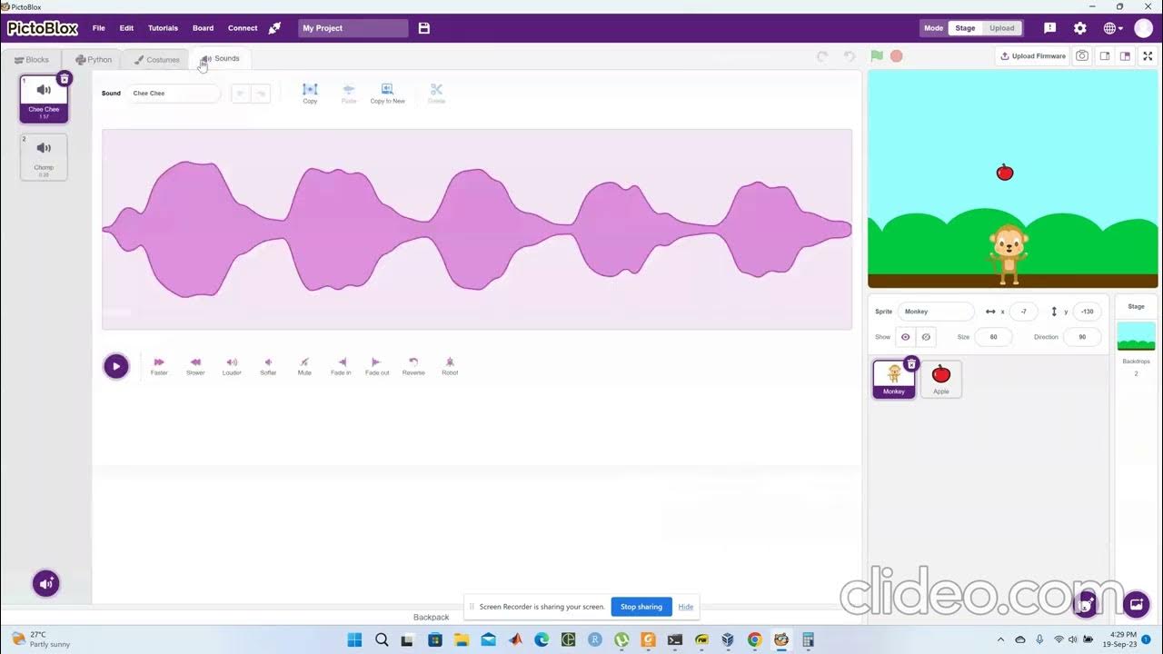Enter full screen stage mode
This screenshot has height=654, width=1163.
click(1148, 56)
